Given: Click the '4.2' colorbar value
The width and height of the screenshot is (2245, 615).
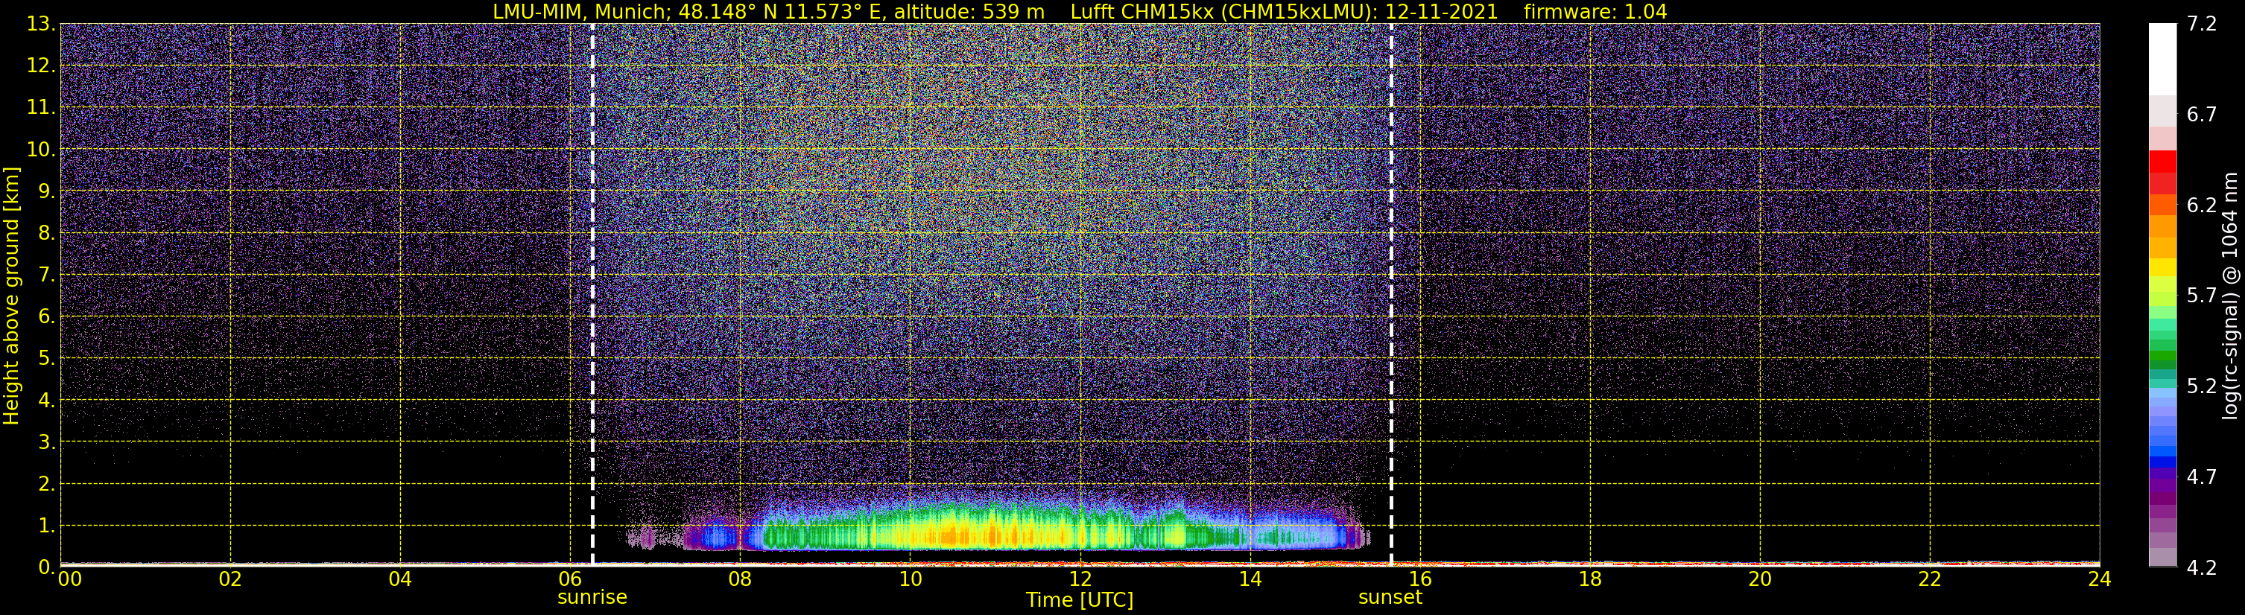Looking at the screenshot, I should (2202, 567).
